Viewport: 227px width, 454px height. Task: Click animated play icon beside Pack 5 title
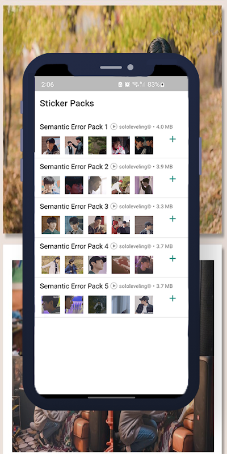click(114, 286)
